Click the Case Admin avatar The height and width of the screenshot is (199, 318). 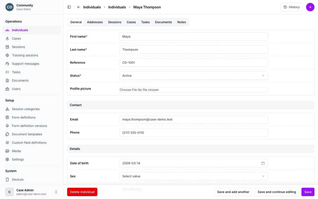10,192
